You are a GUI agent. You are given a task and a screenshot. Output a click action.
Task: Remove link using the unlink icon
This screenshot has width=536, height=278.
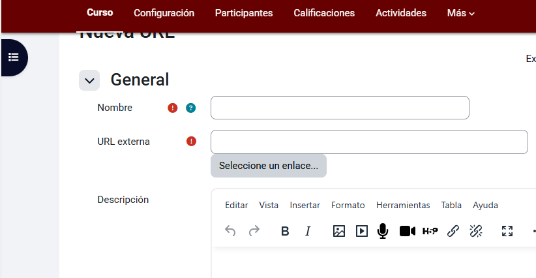tap(476, 230)
